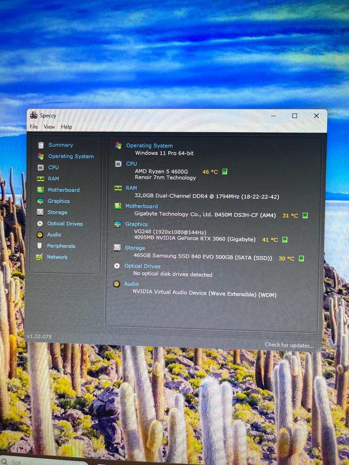
Task: Open the File menu
Action: (34, 127)
